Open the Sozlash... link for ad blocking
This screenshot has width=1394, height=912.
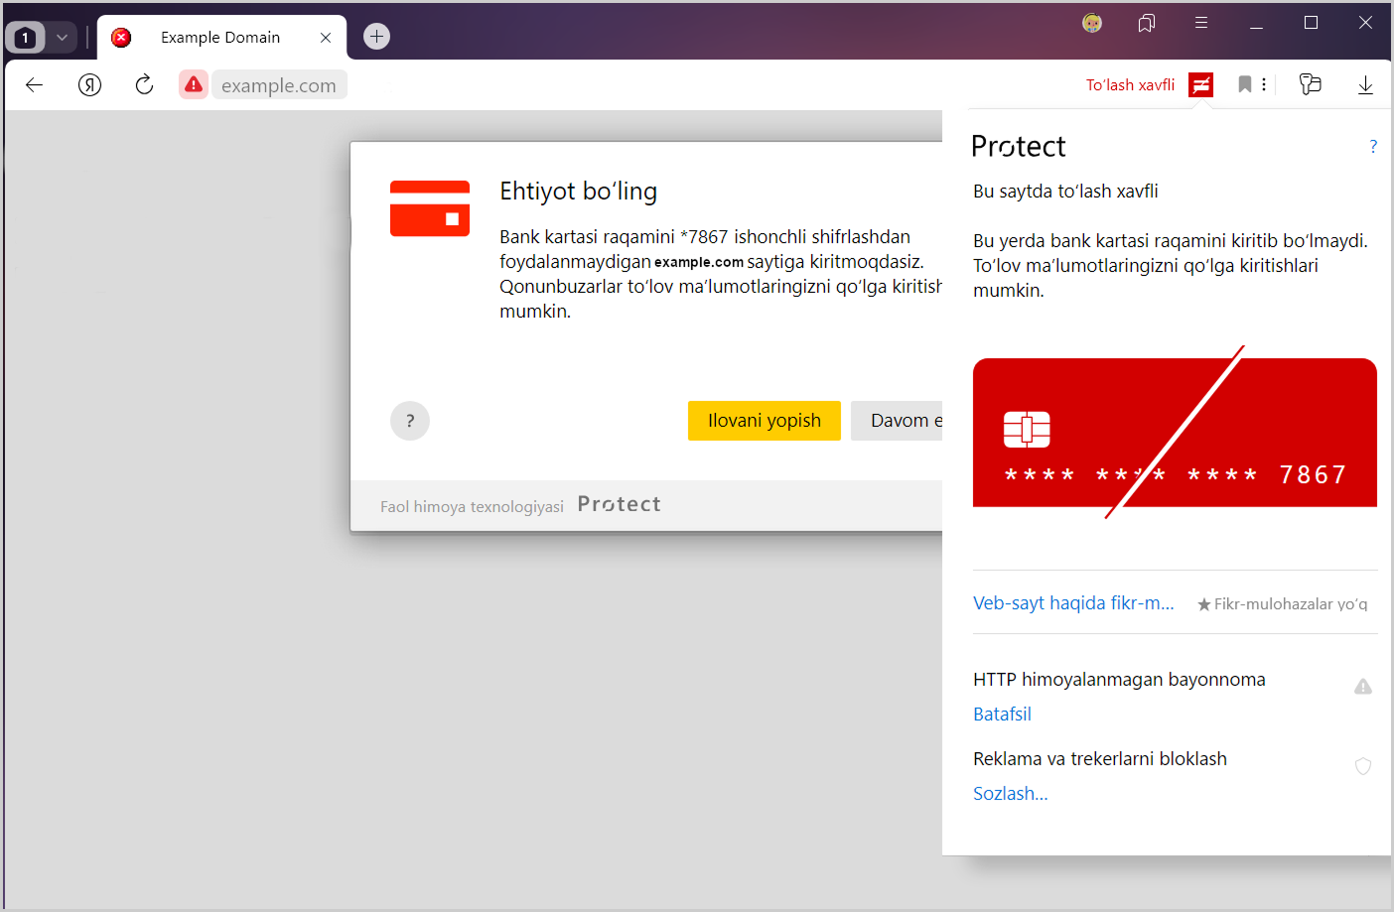(1010, 794)
